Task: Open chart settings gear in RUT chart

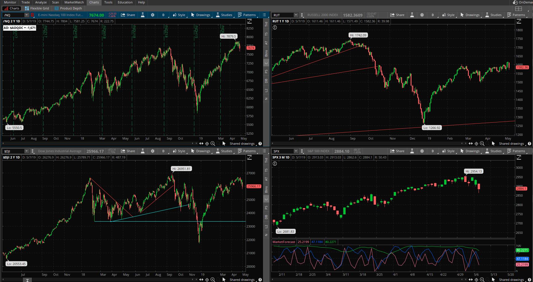Action: coord(422,15)
